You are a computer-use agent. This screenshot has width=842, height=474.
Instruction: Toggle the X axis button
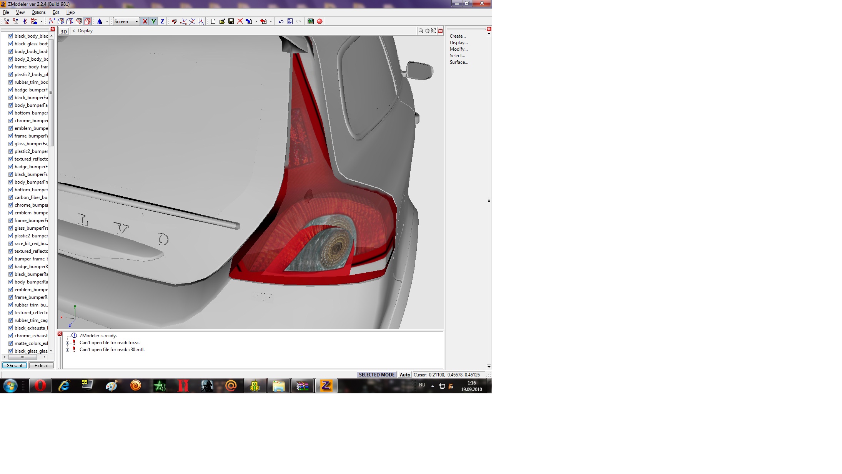click(145, 22)
